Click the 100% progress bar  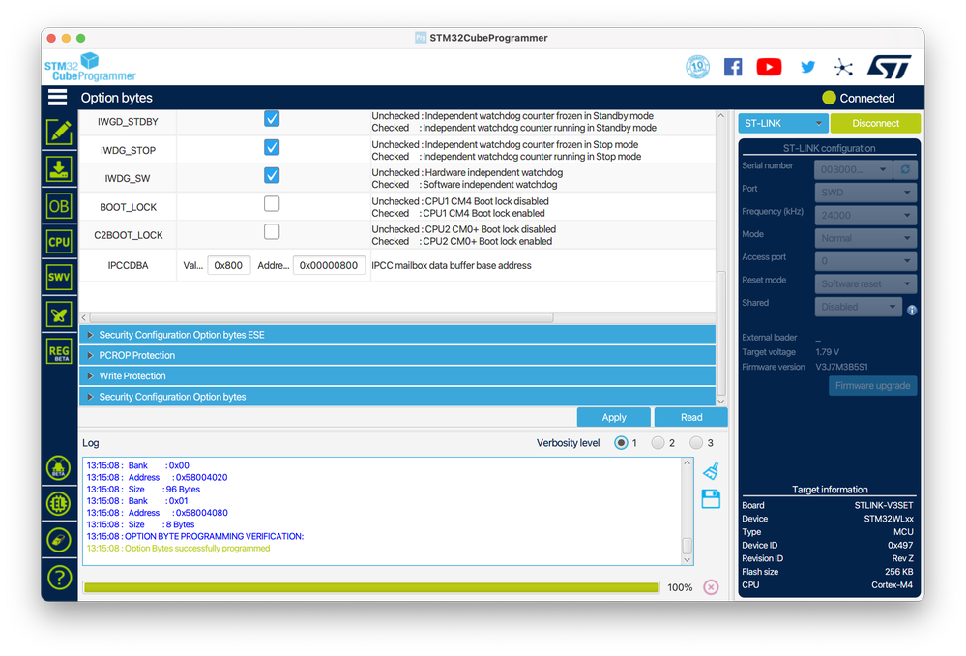371,587
